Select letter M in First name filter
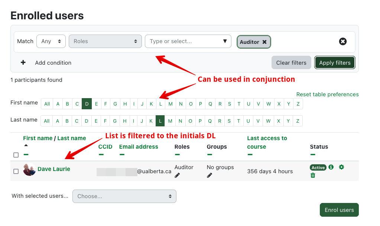This screenshot has height=226, width=380. click(x=170, y=104)
